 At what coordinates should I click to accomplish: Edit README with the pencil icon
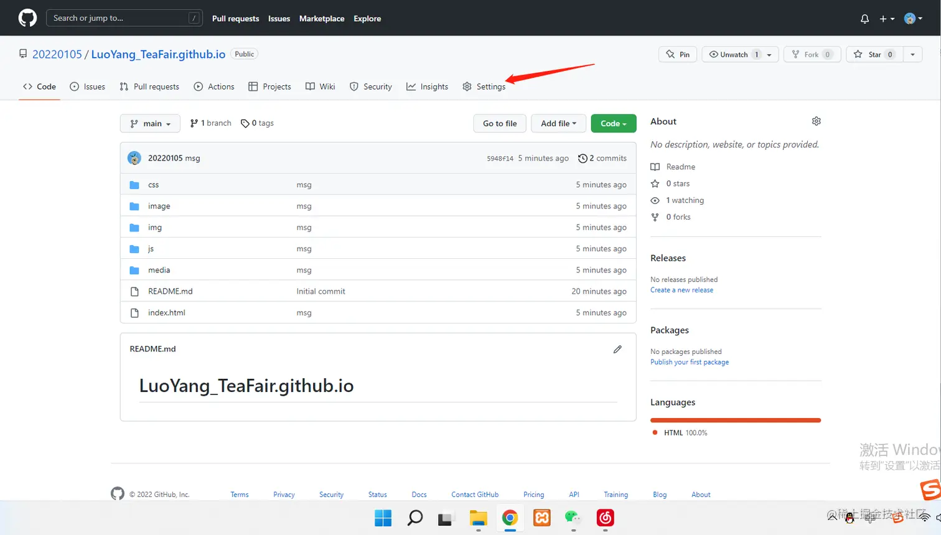pos(617,349)
